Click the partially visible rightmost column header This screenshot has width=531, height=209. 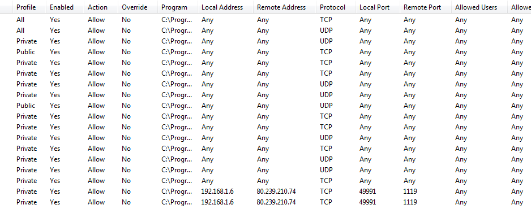[x=520, y=7]
